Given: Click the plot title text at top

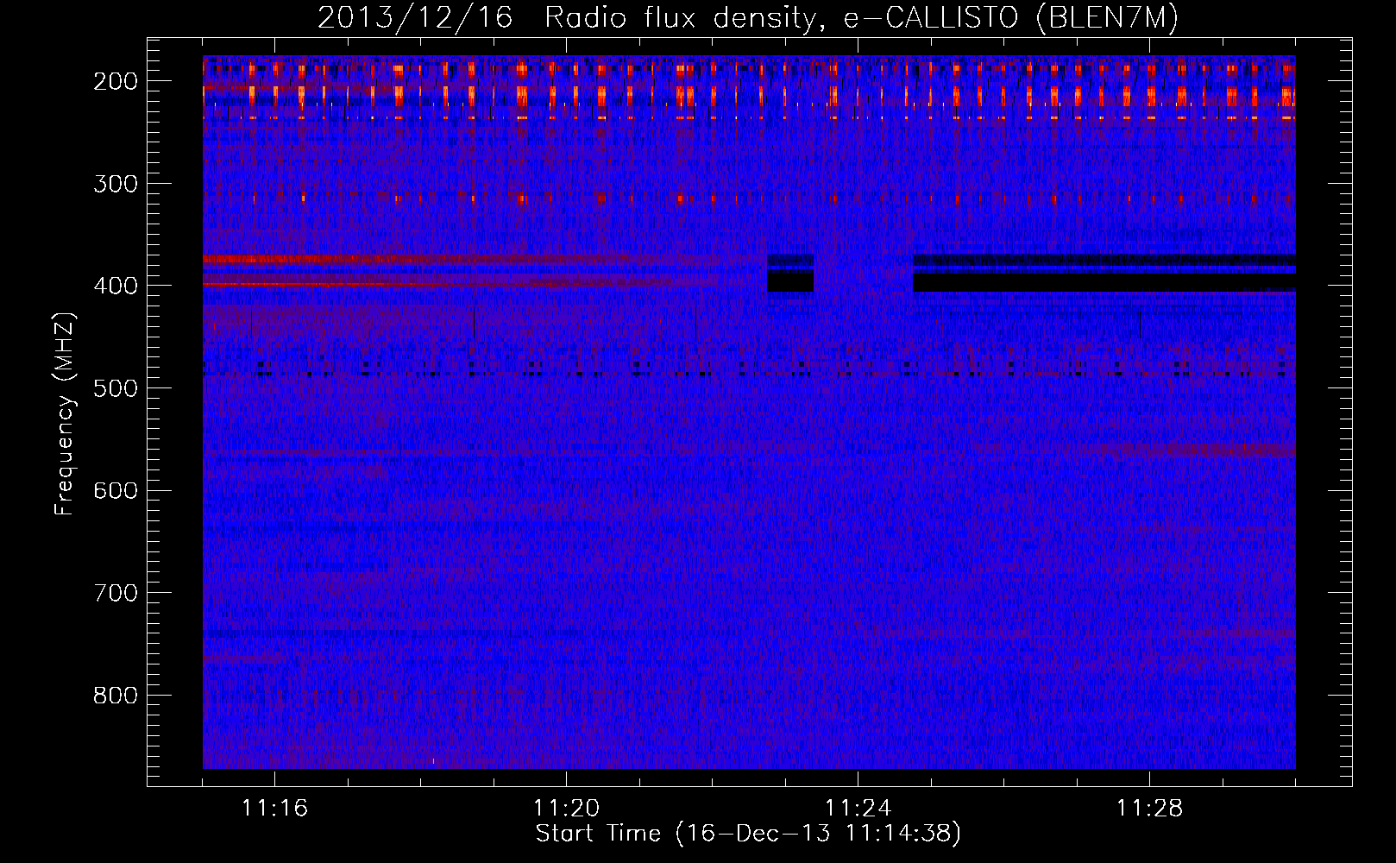Looking at the screenshot, I should point(747,18).
